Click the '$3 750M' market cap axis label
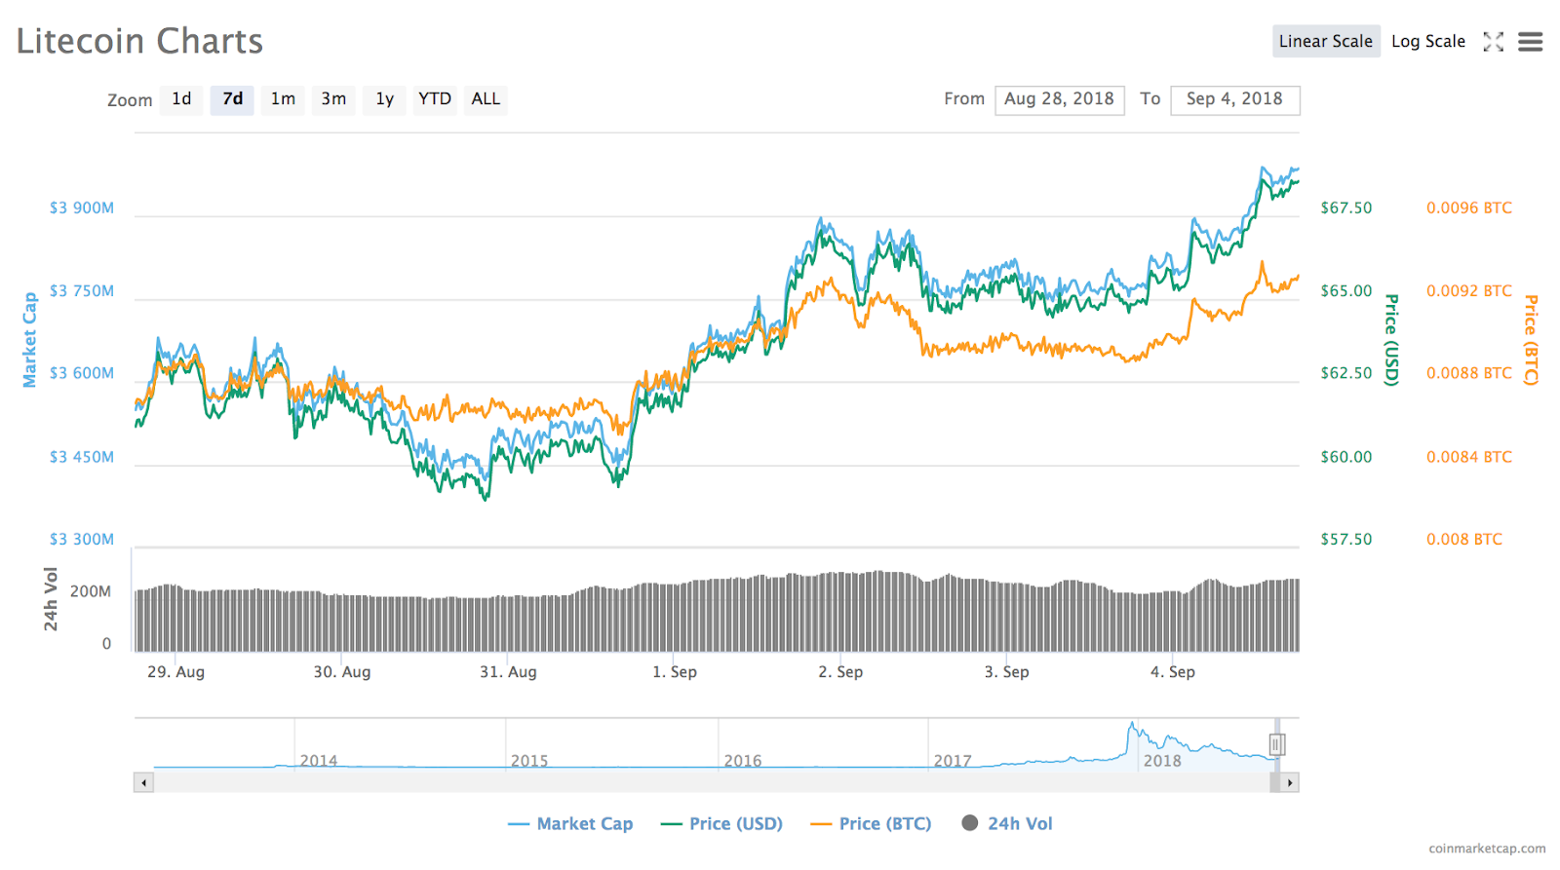 click(82, 291)
